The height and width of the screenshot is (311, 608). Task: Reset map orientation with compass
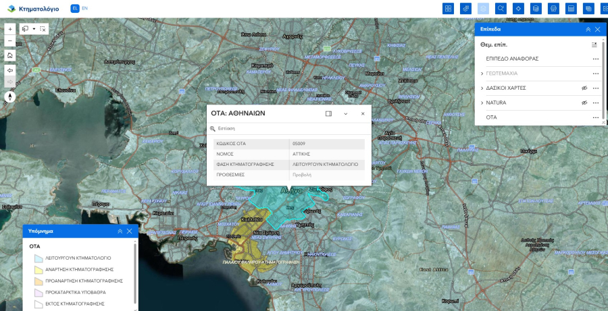[x=10, y=96]
